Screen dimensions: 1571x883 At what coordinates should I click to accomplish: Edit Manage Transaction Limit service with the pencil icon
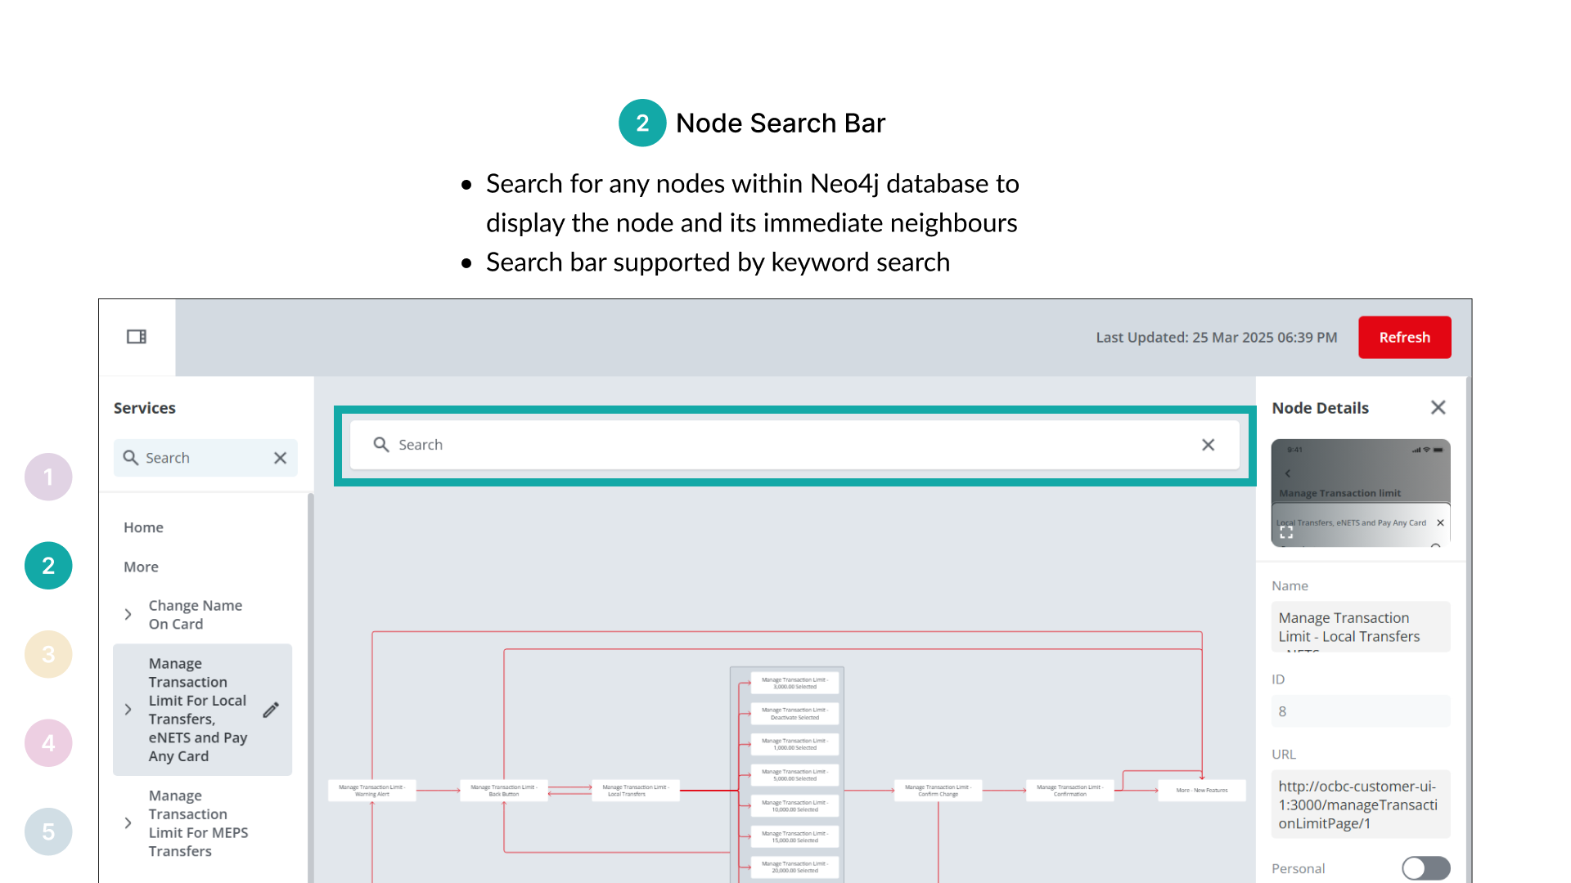[271, 710]
